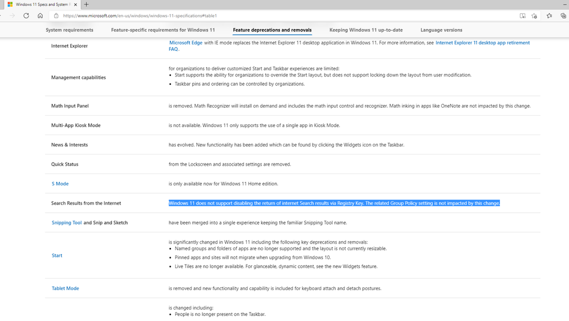Viewport: 569px width, 321px height.
Task: Click 'Quick Status' row label
Action: pyautogui.click(x=64, y=164)
